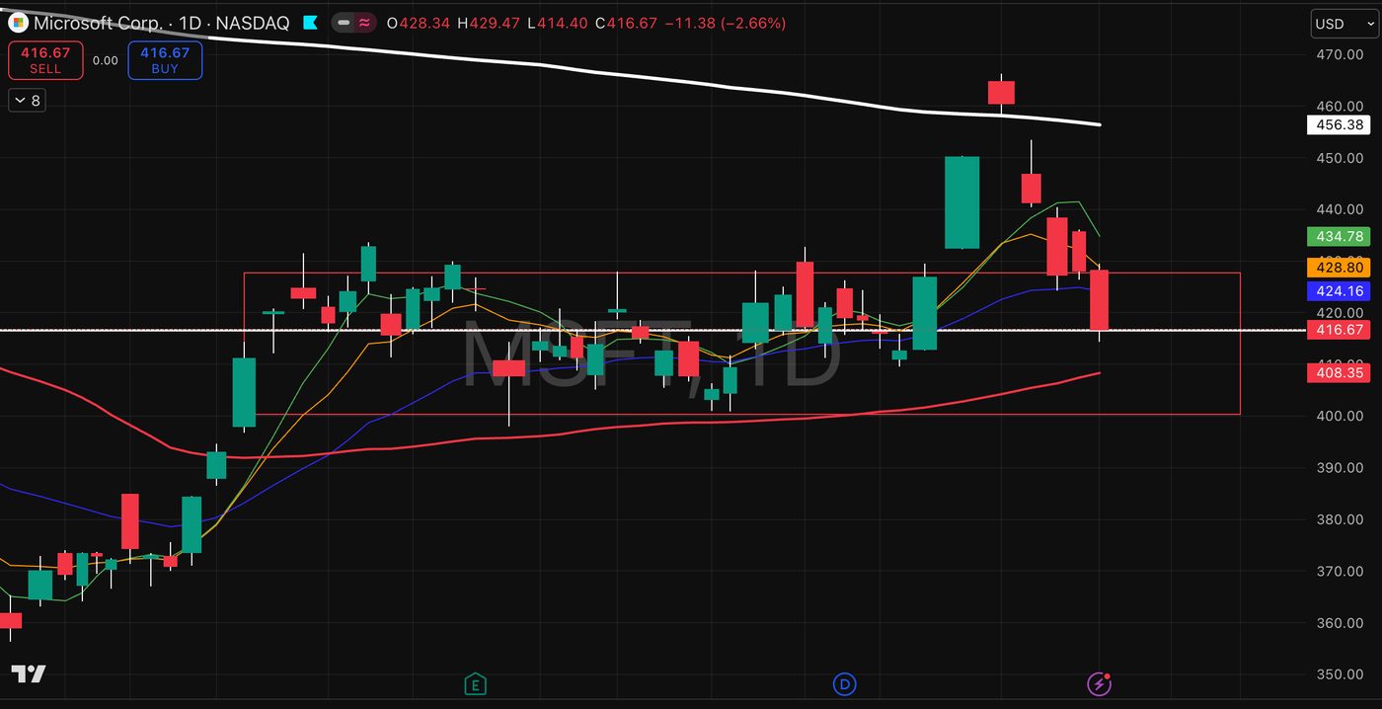The height and width of the screenshot is (709, 1382).
Task: Click the red 416.67 last price label
Action: coord(1340,330)
